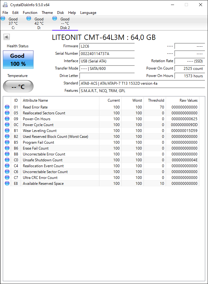
Task: Click the Good 100 % health status button
Action: point(18,60)
